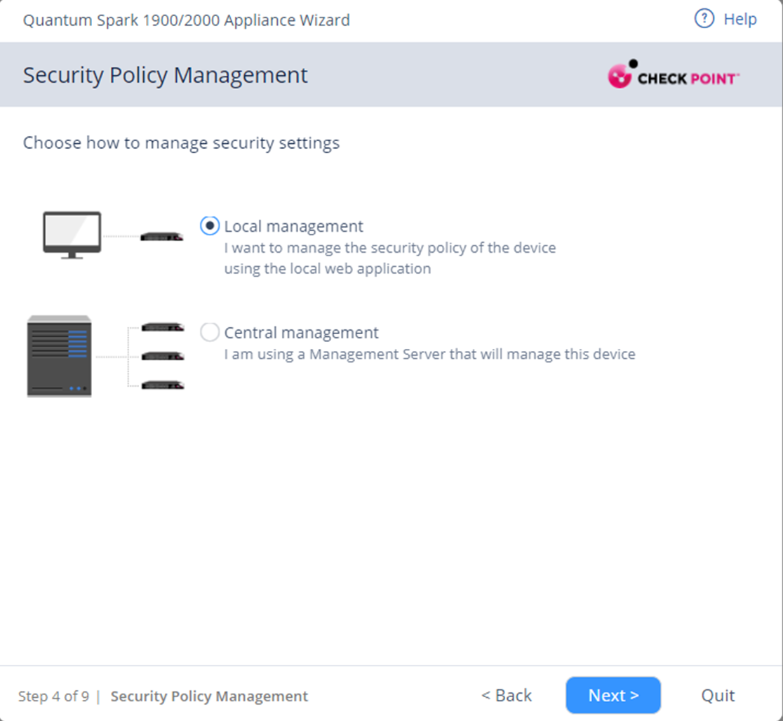Click the Quantum Spark Appliance Wizard title

[x=186, y=20]
